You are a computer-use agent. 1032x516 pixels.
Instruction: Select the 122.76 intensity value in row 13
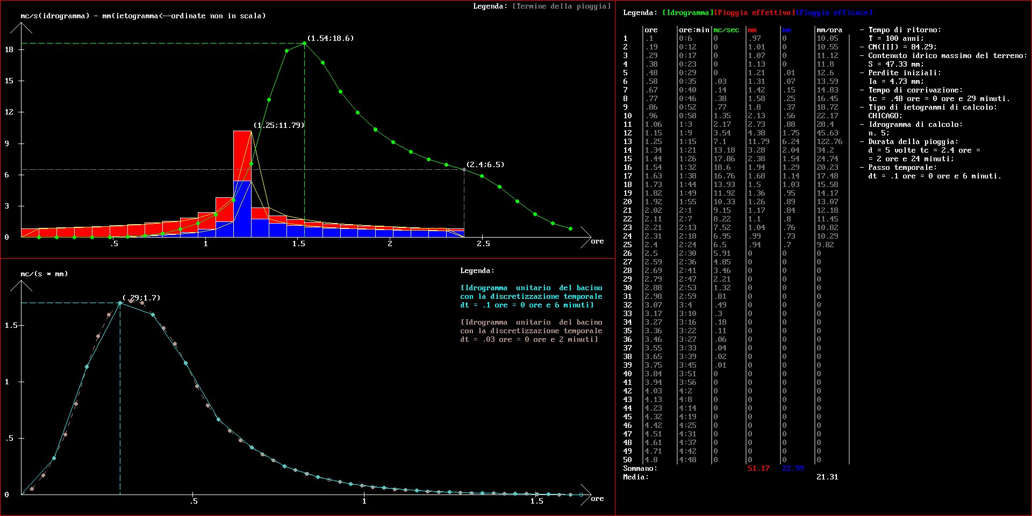pyautogui.click(x=829, y=142)
